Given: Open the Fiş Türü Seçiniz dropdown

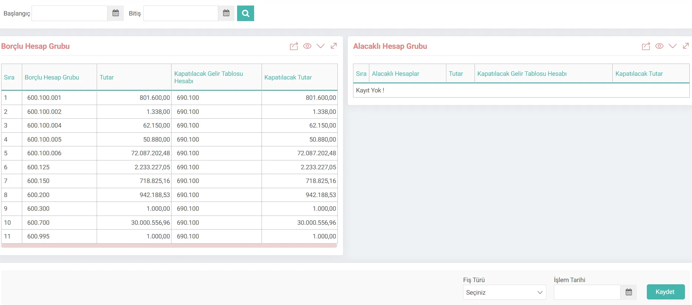Looking at the screenshot, I should 505,292.
